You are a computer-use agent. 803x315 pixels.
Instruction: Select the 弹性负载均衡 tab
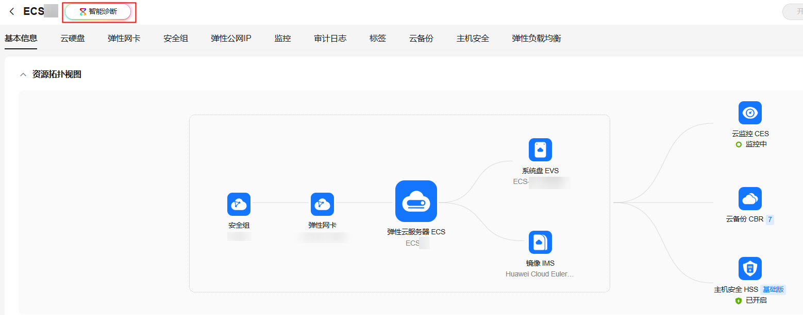coord(537,38)
